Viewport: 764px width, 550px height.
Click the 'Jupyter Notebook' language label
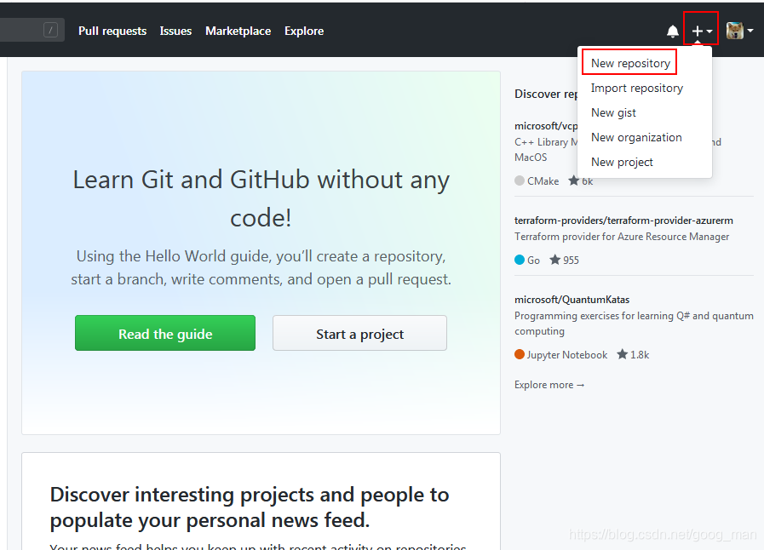[567, 355]
